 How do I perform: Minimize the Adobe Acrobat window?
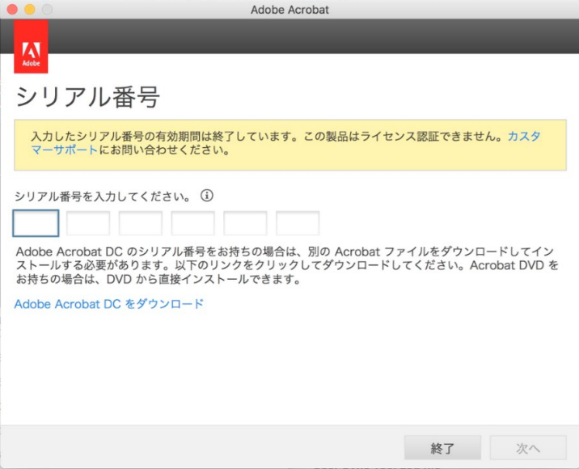click(30, 9)
